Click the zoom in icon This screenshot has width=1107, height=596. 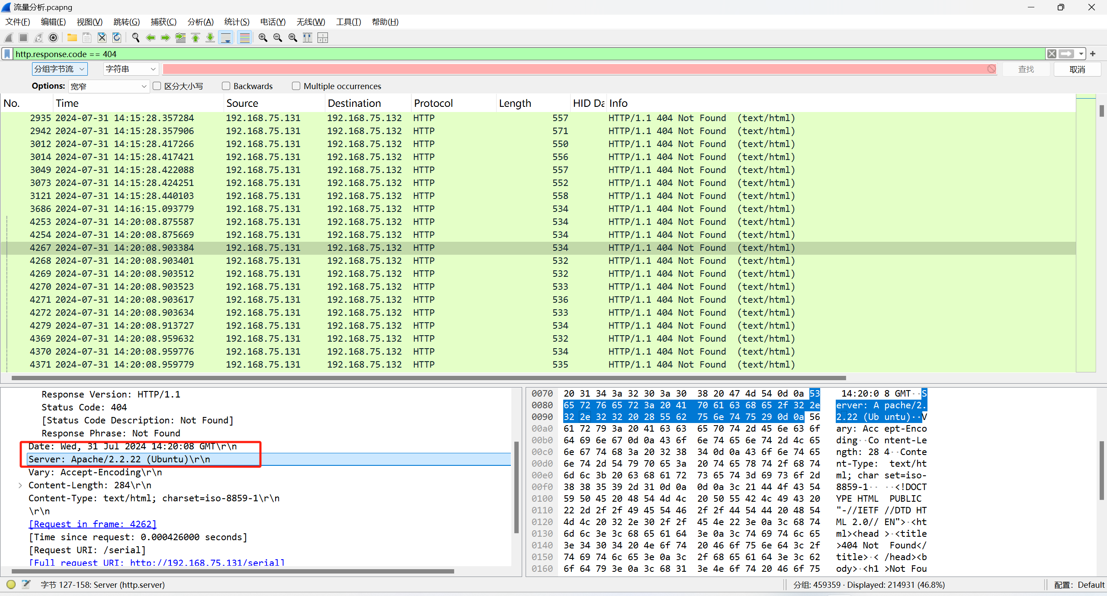click(x=263, y=38)
